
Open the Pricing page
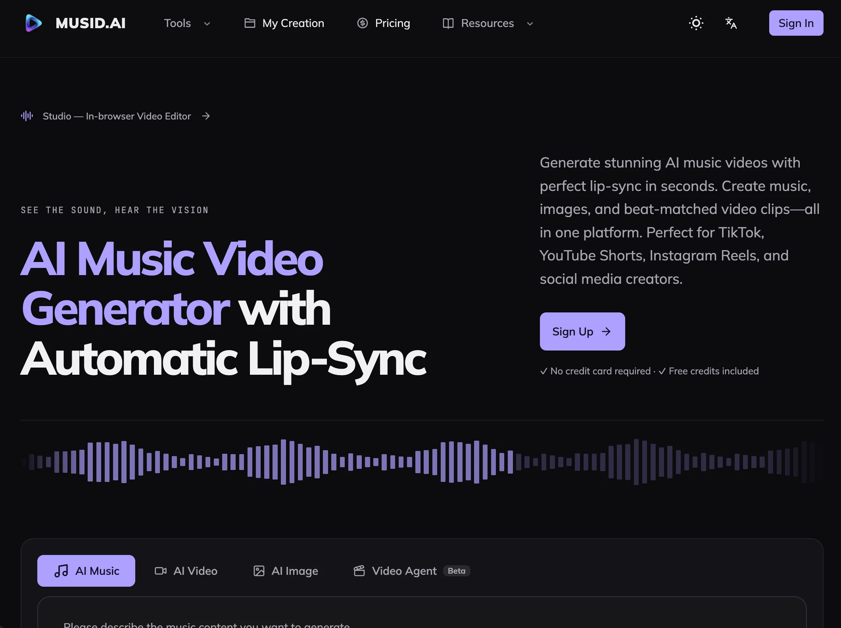point(384,23)
